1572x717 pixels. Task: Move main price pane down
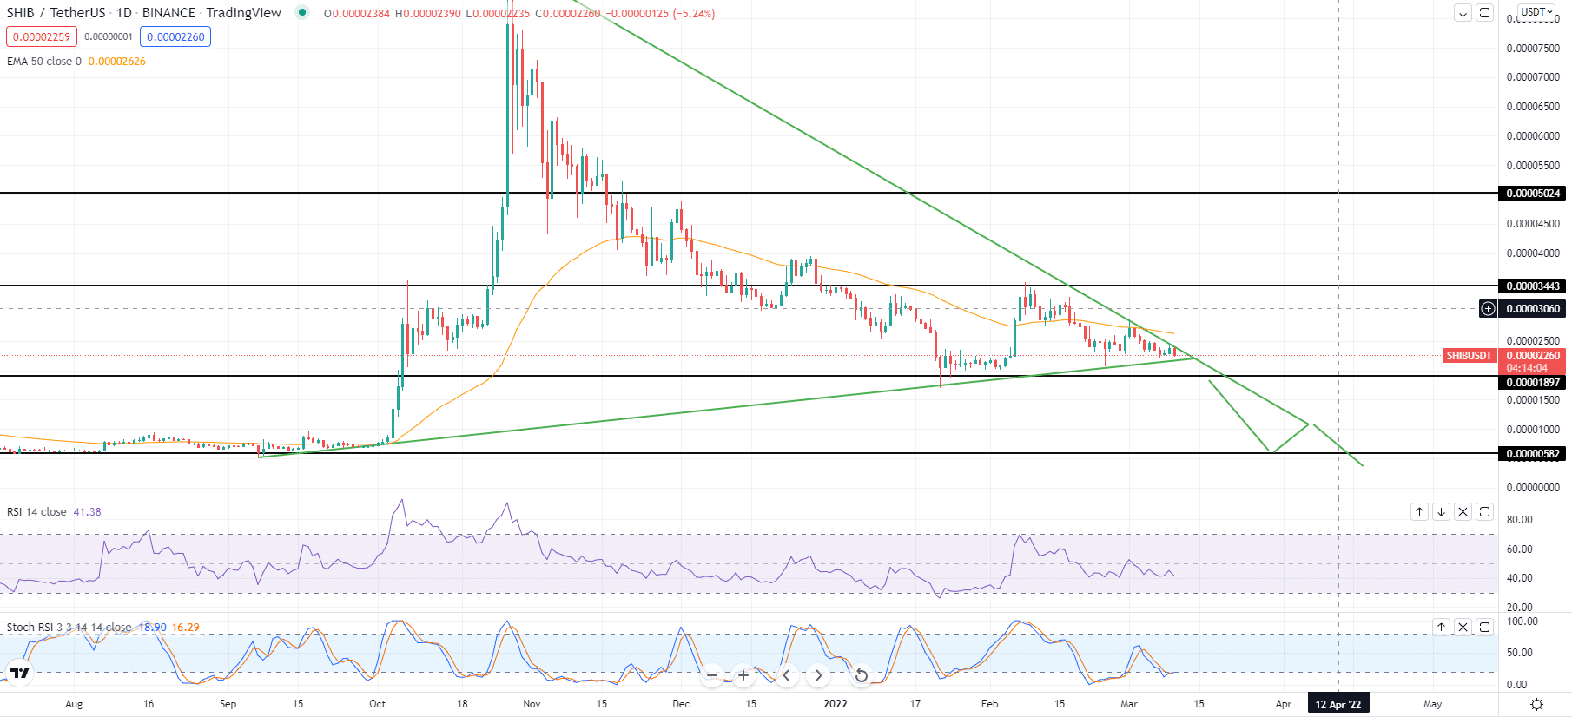[1463, 13]
